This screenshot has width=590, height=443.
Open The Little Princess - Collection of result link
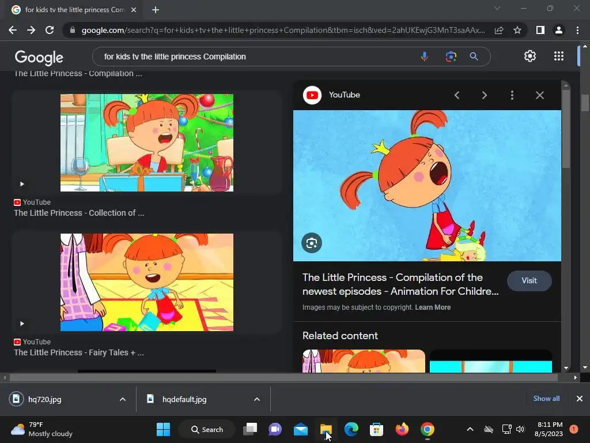(x=79, y=213)
